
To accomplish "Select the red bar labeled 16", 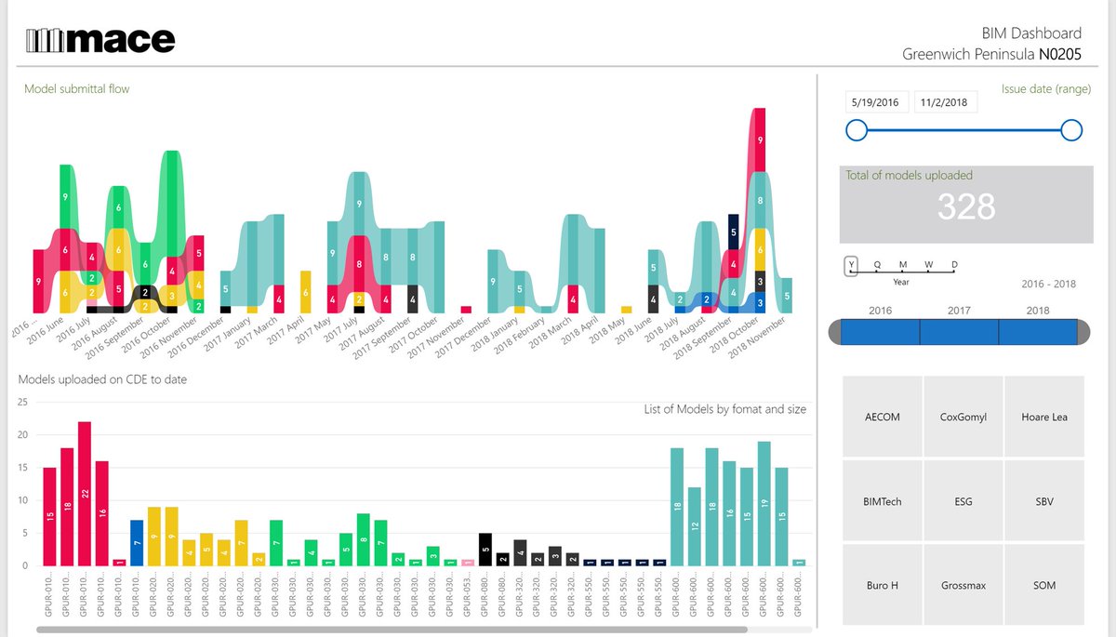I will coord(102,513).
